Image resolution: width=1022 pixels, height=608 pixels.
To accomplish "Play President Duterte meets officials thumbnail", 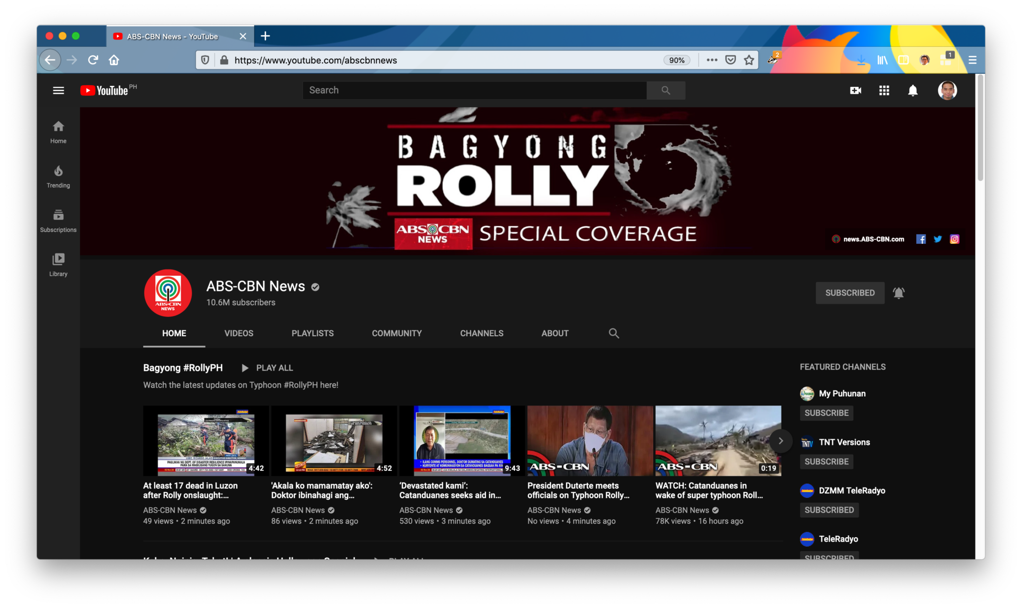I will [590, 441].
